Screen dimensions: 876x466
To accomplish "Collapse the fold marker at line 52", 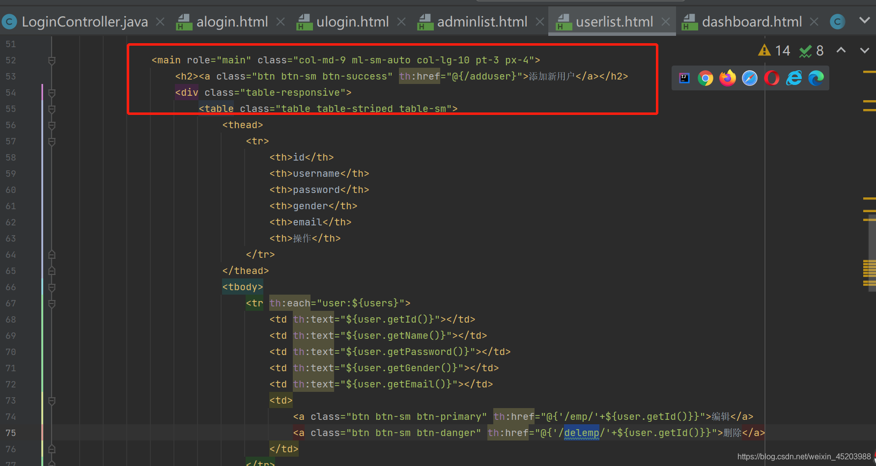I will click(x=52, y=60).
